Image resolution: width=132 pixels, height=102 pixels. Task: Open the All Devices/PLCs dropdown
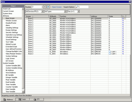43,11
